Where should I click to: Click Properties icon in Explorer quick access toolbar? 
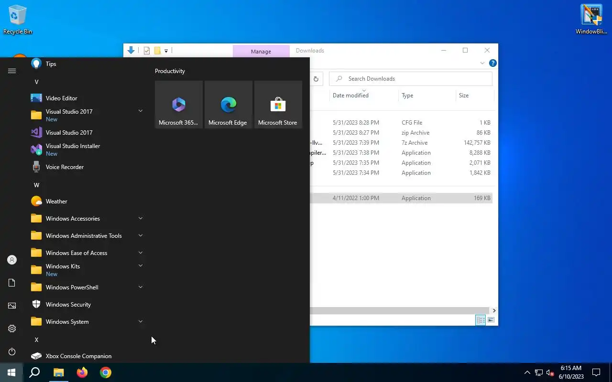[x=147, y=51]
